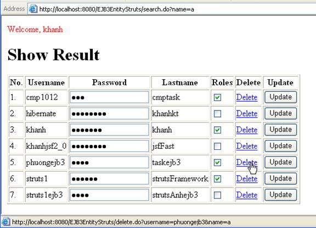Follow the Delete link for hibernate
Screen dimensions: 316x228
tap(247, 114)
